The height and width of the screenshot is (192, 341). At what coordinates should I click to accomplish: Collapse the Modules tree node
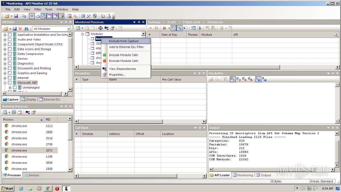83,34
